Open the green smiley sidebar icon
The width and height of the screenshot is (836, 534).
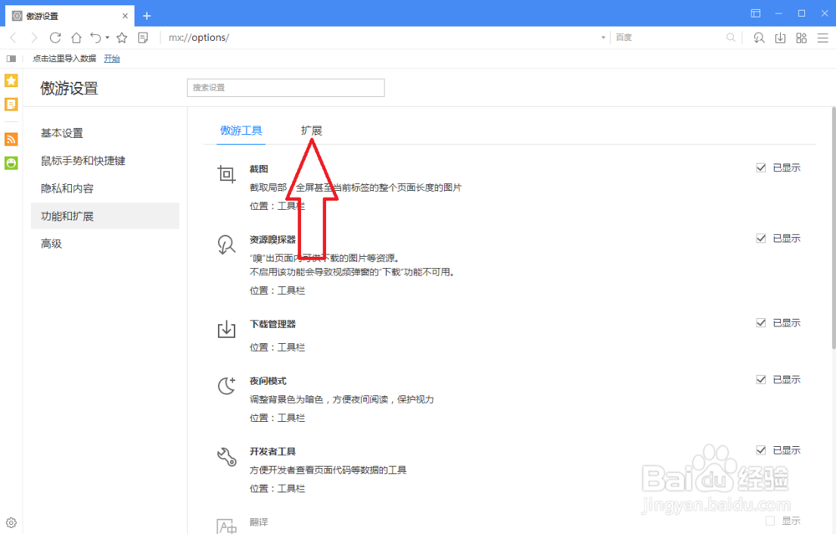pyautogui.click(x=11, y=163)
